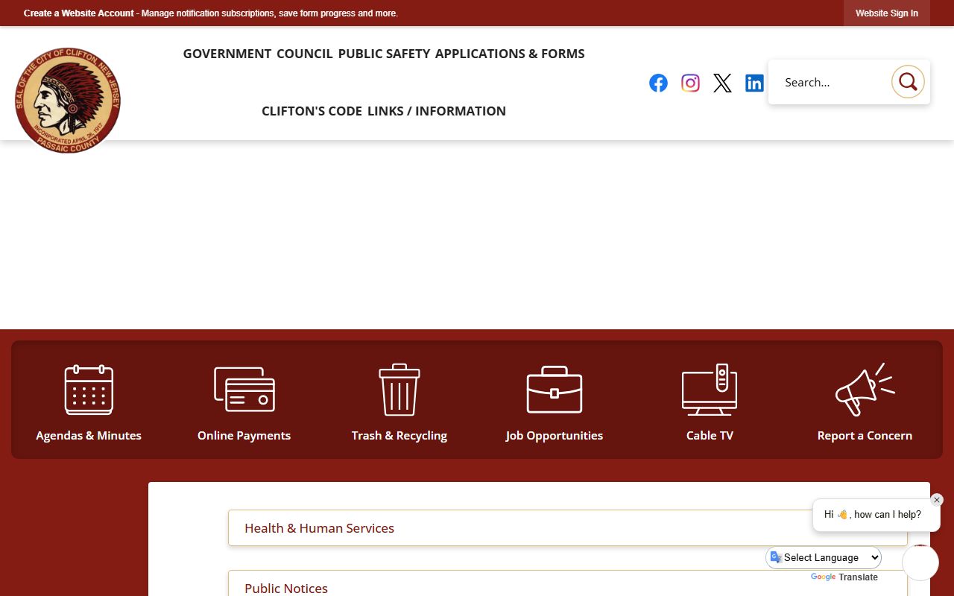The image size is (954, 596).
Task: Open the Instagram social icon
Action: click(690, 83)
